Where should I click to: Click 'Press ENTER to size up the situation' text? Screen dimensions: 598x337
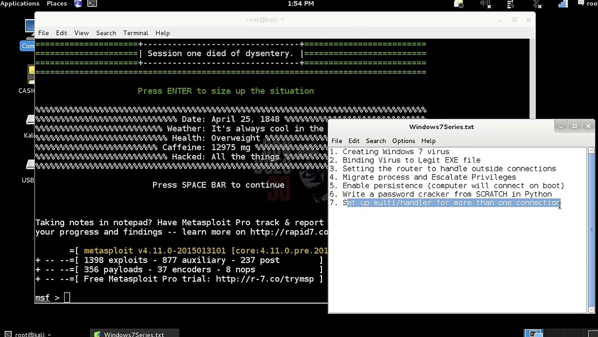(x=226, y=91)
